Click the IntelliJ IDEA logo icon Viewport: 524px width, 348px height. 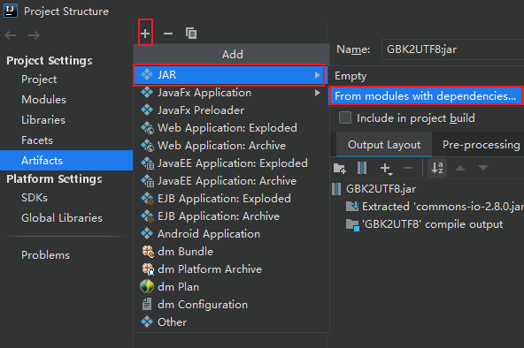click(11, 11)
